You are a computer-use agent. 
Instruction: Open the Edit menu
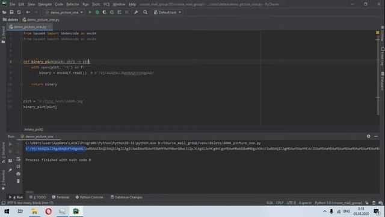click(22, 4)
